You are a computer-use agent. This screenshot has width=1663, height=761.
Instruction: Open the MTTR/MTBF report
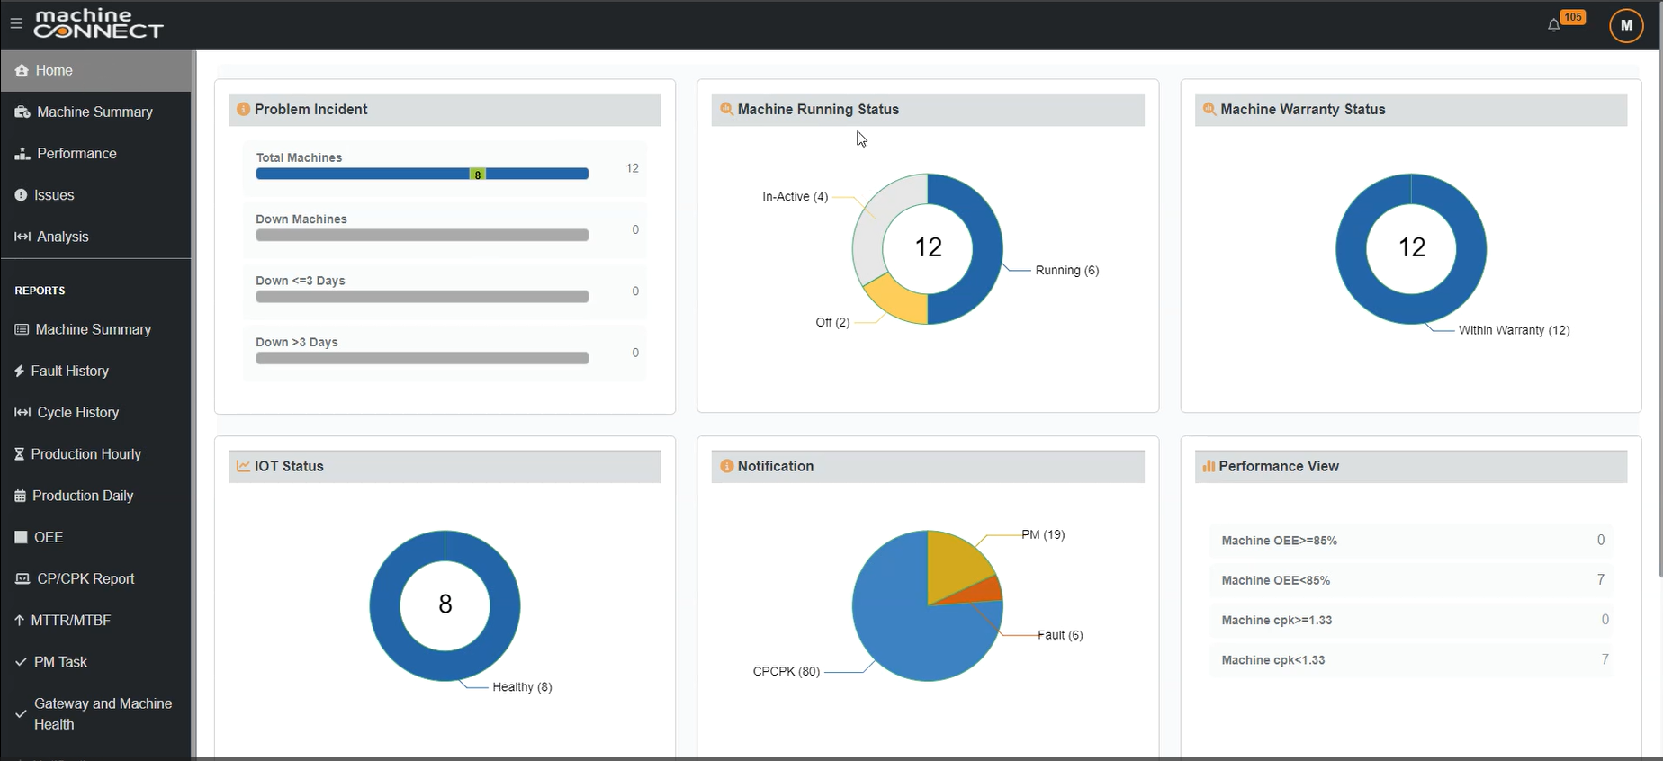click(x=70, y=620)
